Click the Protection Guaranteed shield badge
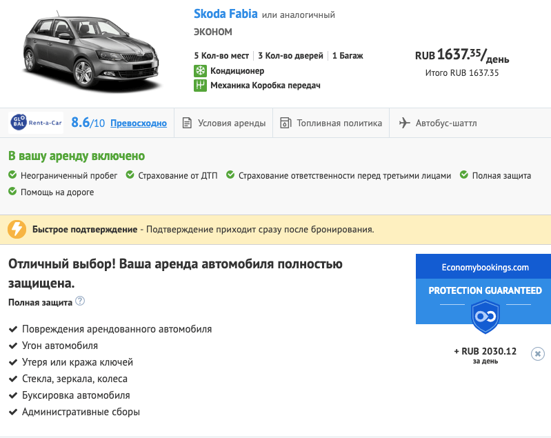The image size is (551, 438). 485,317
